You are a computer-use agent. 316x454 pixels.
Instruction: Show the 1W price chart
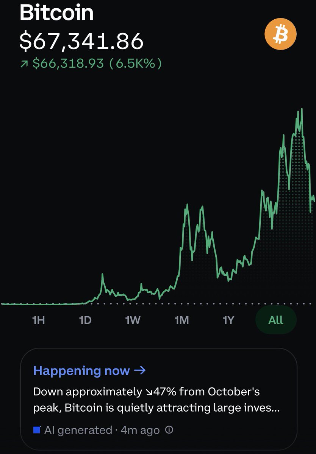(133, 320)
